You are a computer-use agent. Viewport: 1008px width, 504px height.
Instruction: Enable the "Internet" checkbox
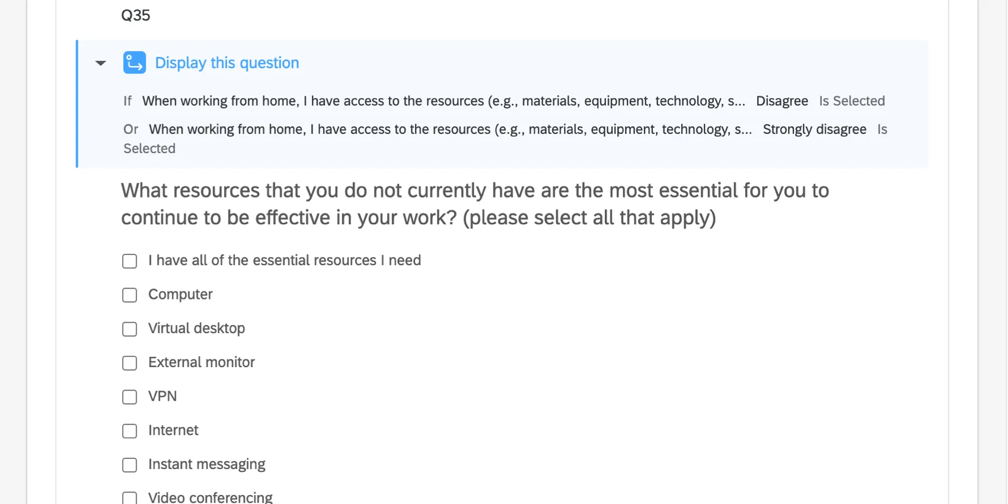pyautogui.click(x=129, y=431)
